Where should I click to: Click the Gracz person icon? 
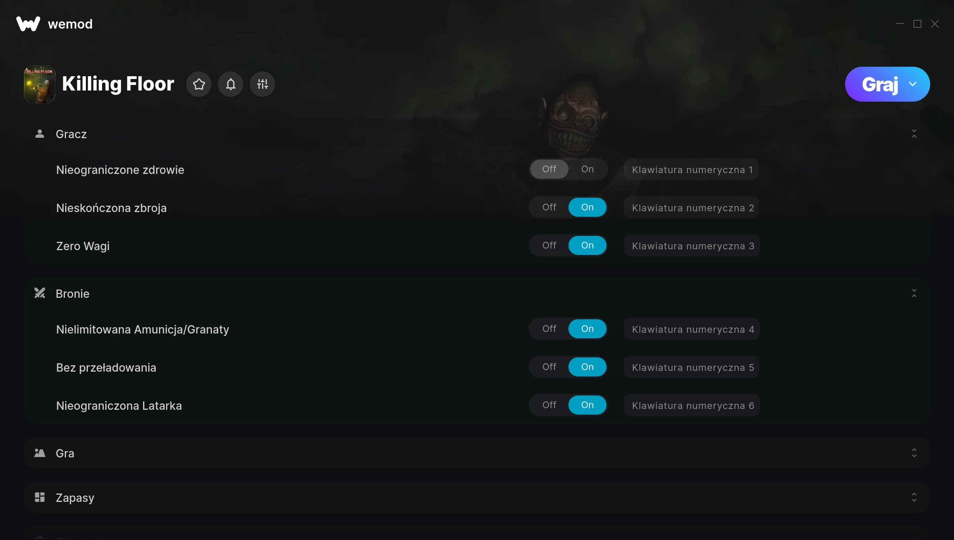40,134
